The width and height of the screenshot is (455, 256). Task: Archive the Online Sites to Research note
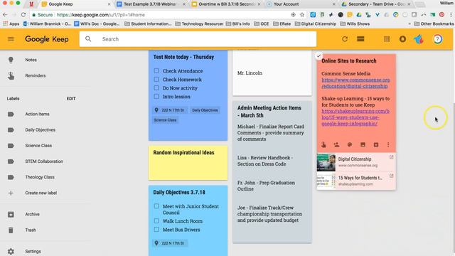click(x=376, y=144)
